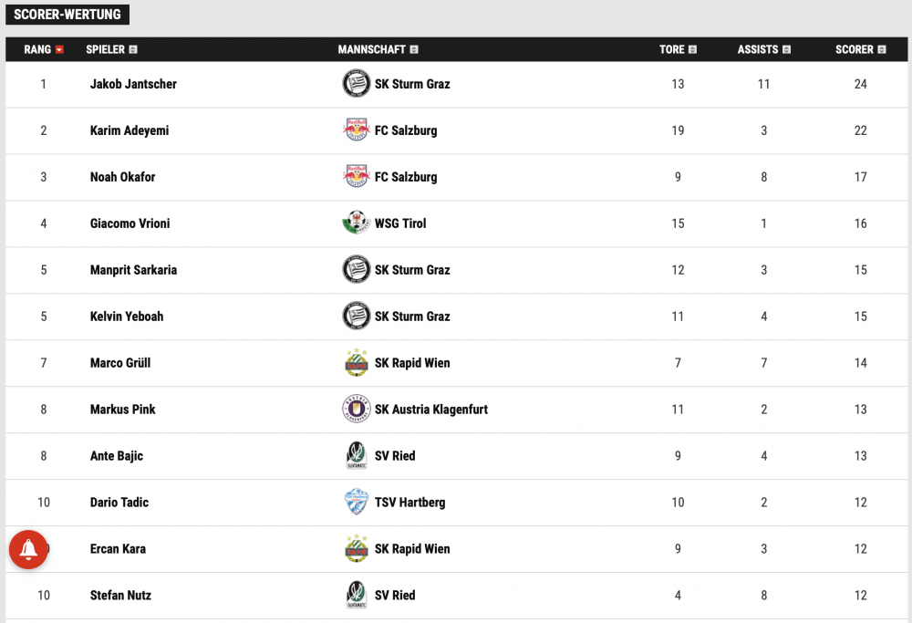The height and width of the screenshot is (623, 912).
Task: Open player Stefan Nutz
Action: [x=120, y=596]
